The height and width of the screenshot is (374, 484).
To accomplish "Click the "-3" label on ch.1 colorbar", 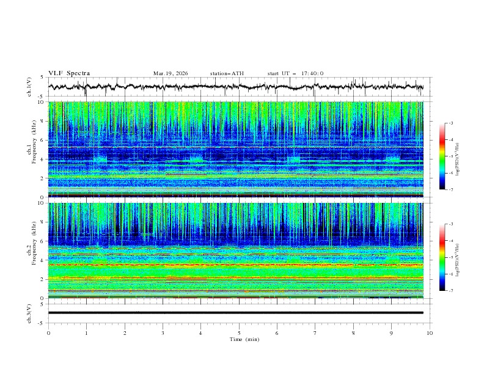I will click(450, 123).
